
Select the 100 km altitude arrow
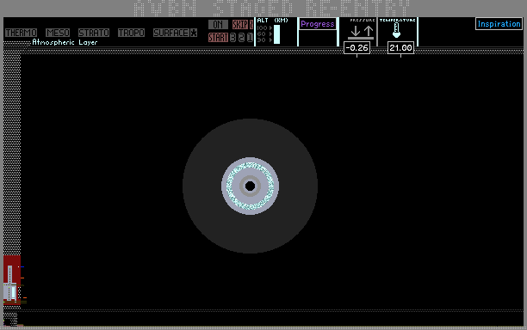270,27
